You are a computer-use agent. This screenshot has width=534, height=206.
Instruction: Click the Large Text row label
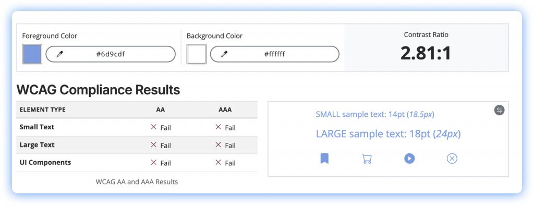[37, 144]
